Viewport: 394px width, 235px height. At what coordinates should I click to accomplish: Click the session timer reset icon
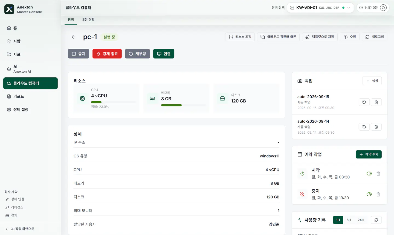point(383,8)
